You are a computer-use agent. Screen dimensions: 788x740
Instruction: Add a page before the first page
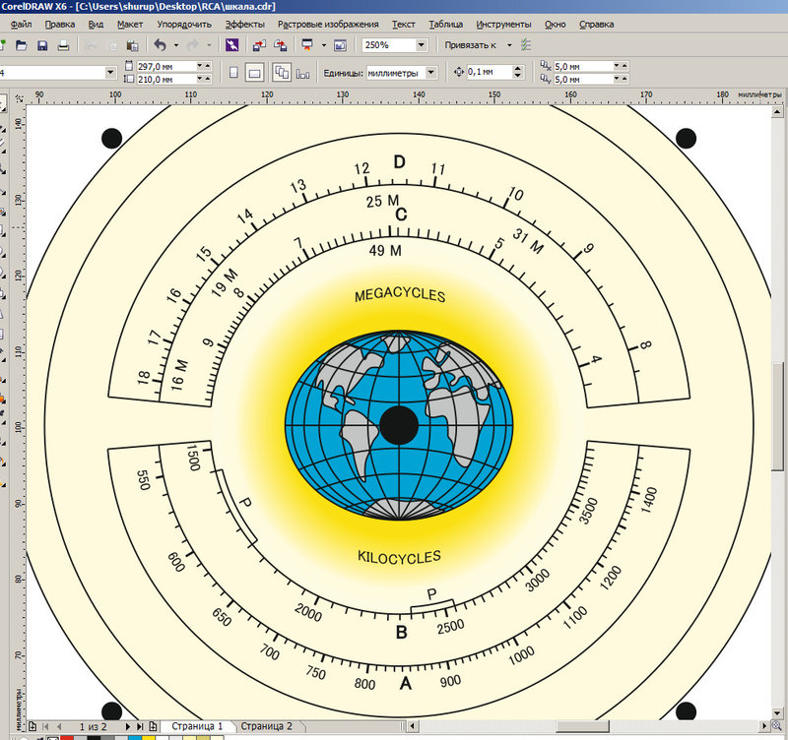pyautogui.click(x=33, y=726)
